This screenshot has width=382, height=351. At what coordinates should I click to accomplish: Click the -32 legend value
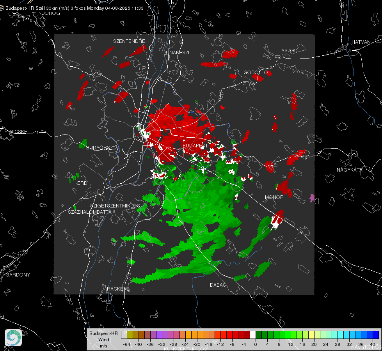162,344
